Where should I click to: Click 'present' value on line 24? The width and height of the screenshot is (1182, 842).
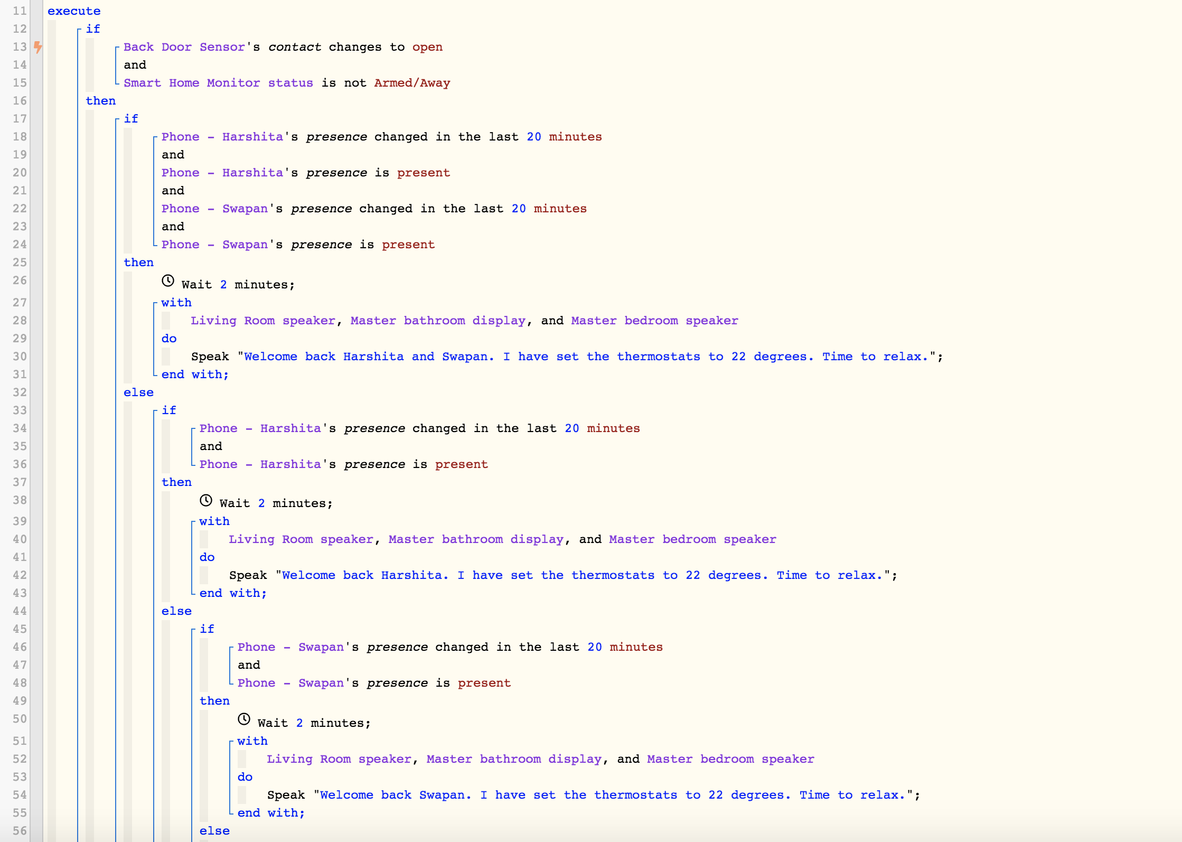408,245
